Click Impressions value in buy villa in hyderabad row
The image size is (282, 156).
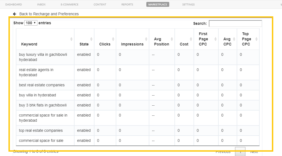click(120, 95)
